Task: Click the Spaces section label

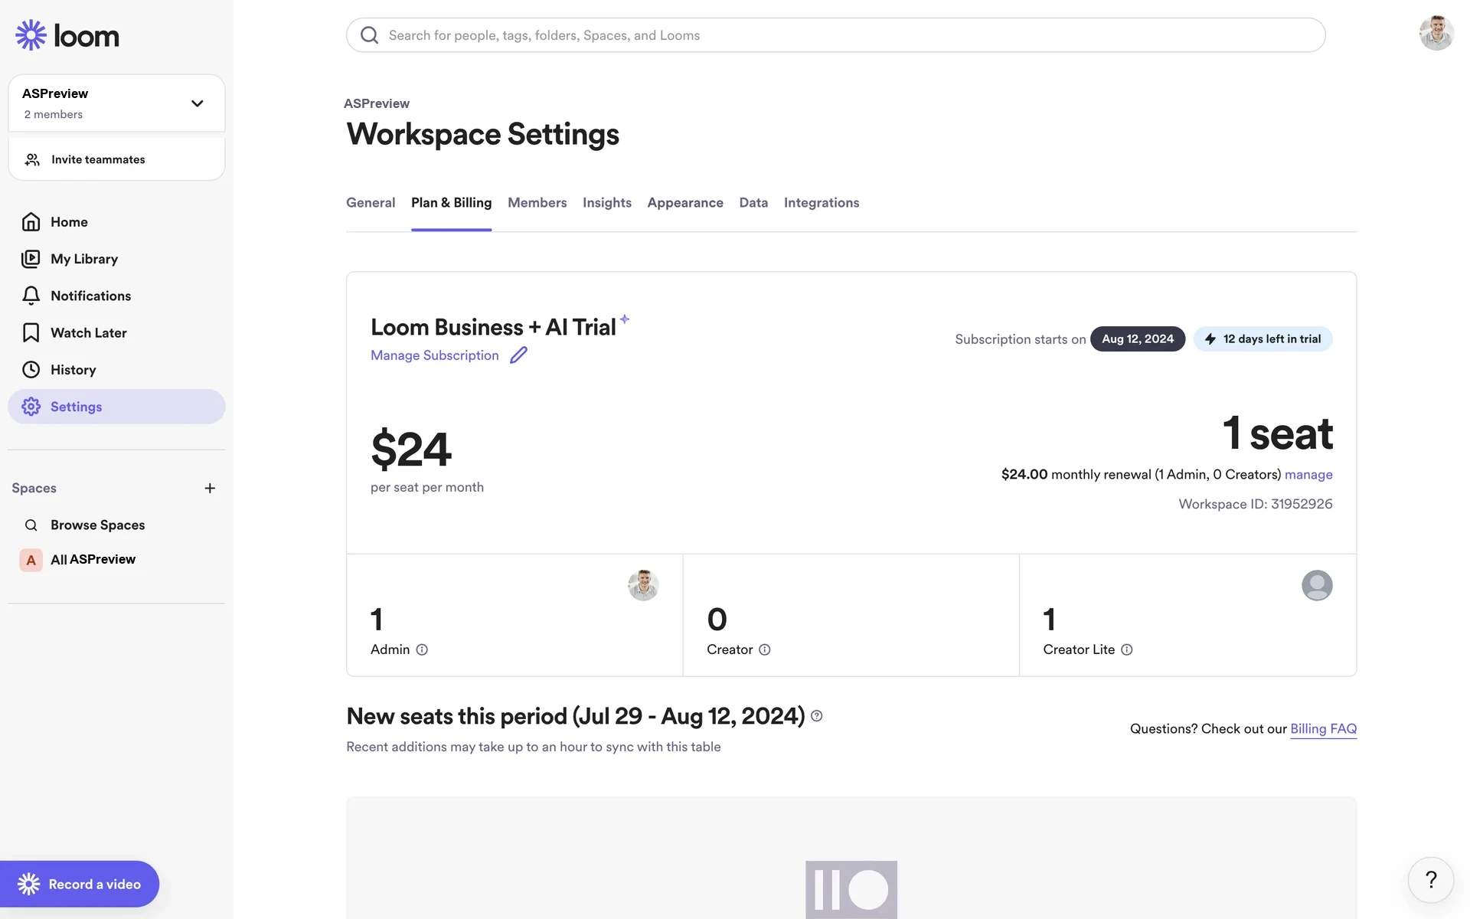Action: tap(34, 488)
